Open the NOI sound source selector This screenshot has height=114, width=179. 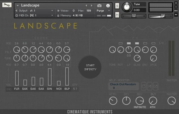(59, 89)
